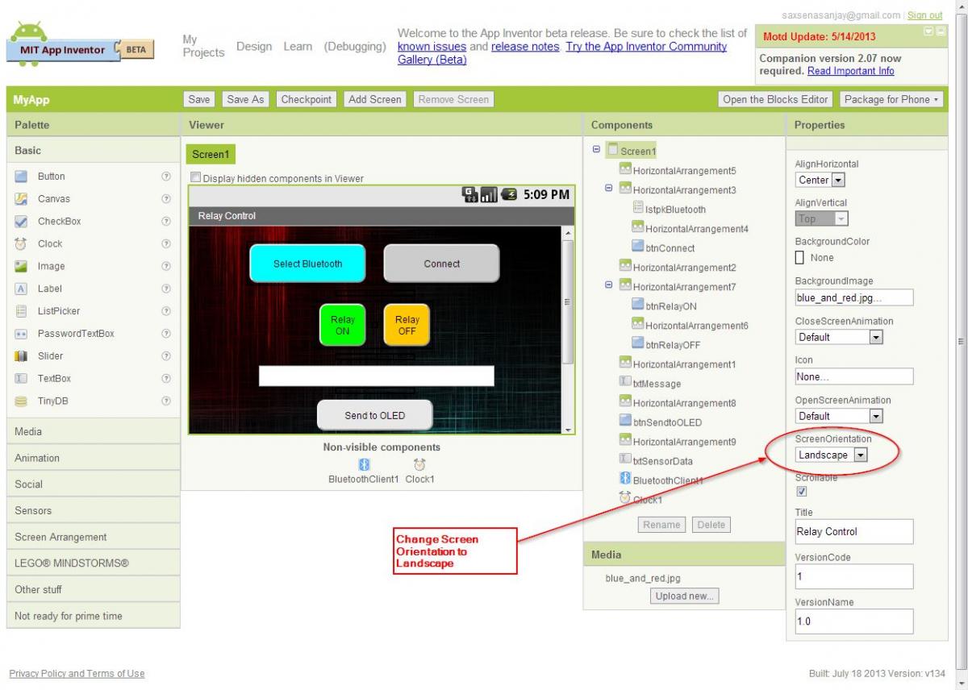968x690 pixels.
Task: Select the Clock component icon in the Palette
Action: [x=22, y=243]
